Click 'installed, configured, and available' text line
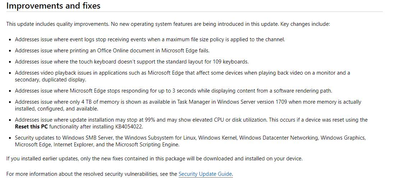 pos(56,109)
